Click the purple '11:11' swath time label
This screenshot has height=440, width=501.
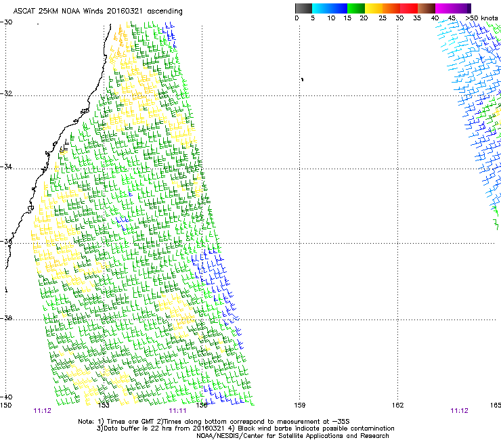pos(177,411)
